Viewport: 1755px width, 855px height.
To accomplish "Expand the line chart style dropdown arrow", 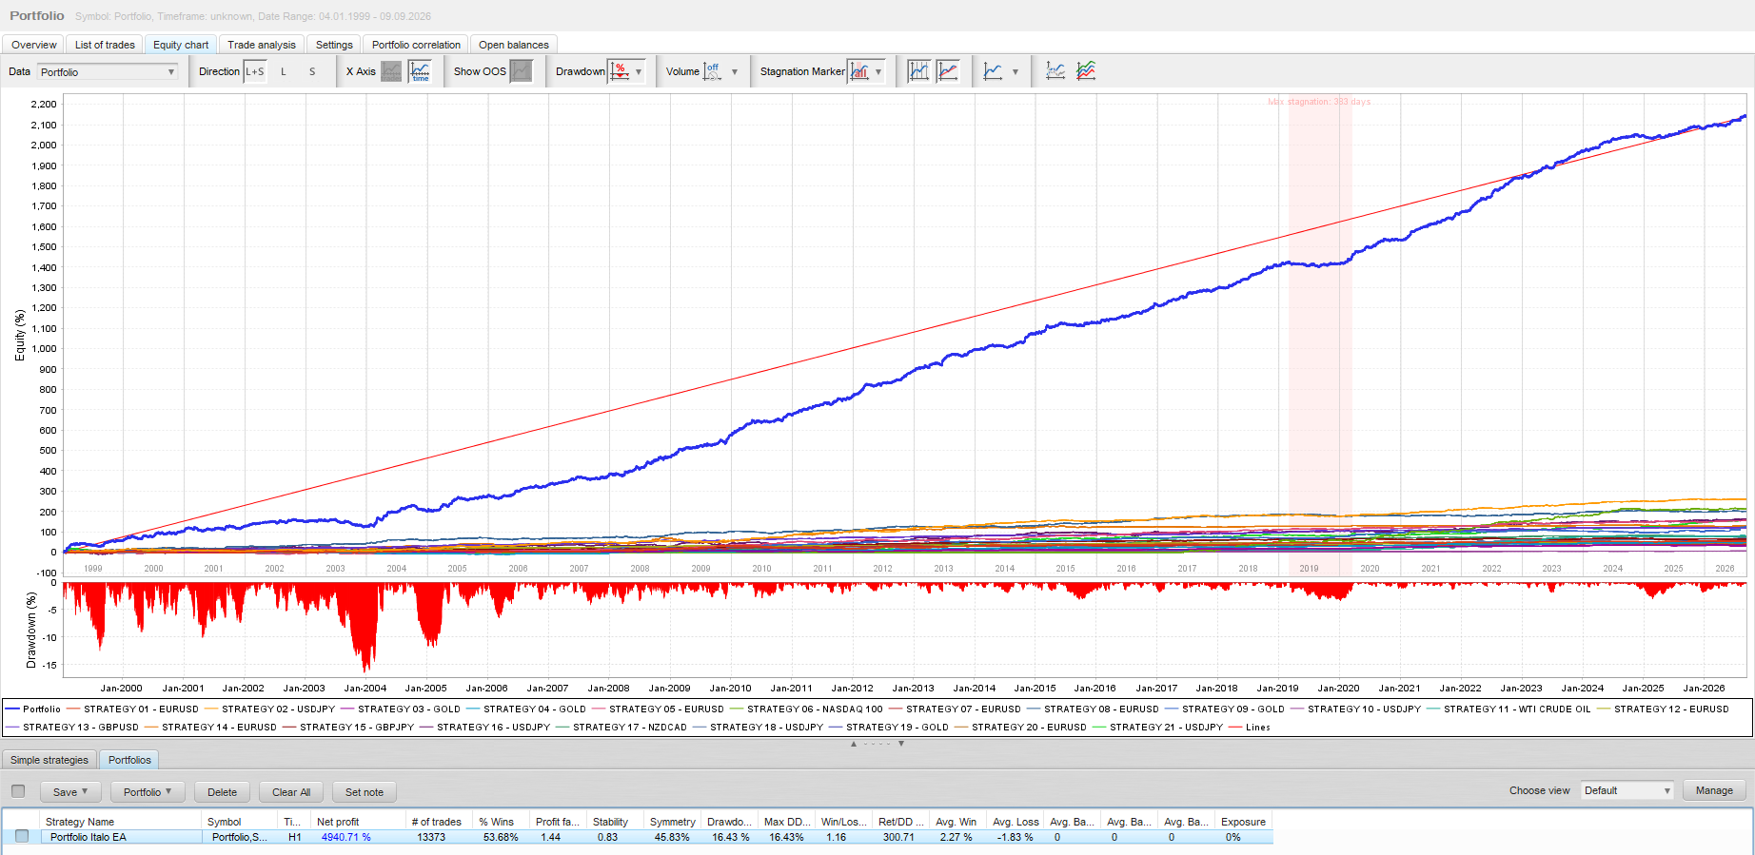I will (1016, 71).
